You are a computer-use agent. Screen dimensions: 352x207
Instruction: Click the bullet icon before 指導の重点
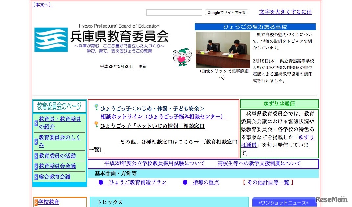coord(185,182)
